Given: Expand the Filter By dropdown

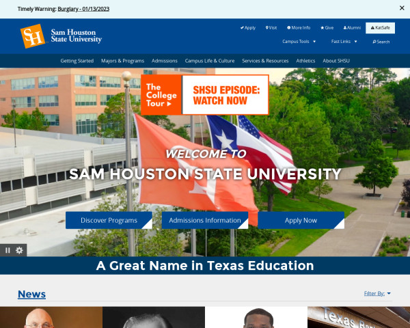Looking at the screenshot, I should [377, 293].
